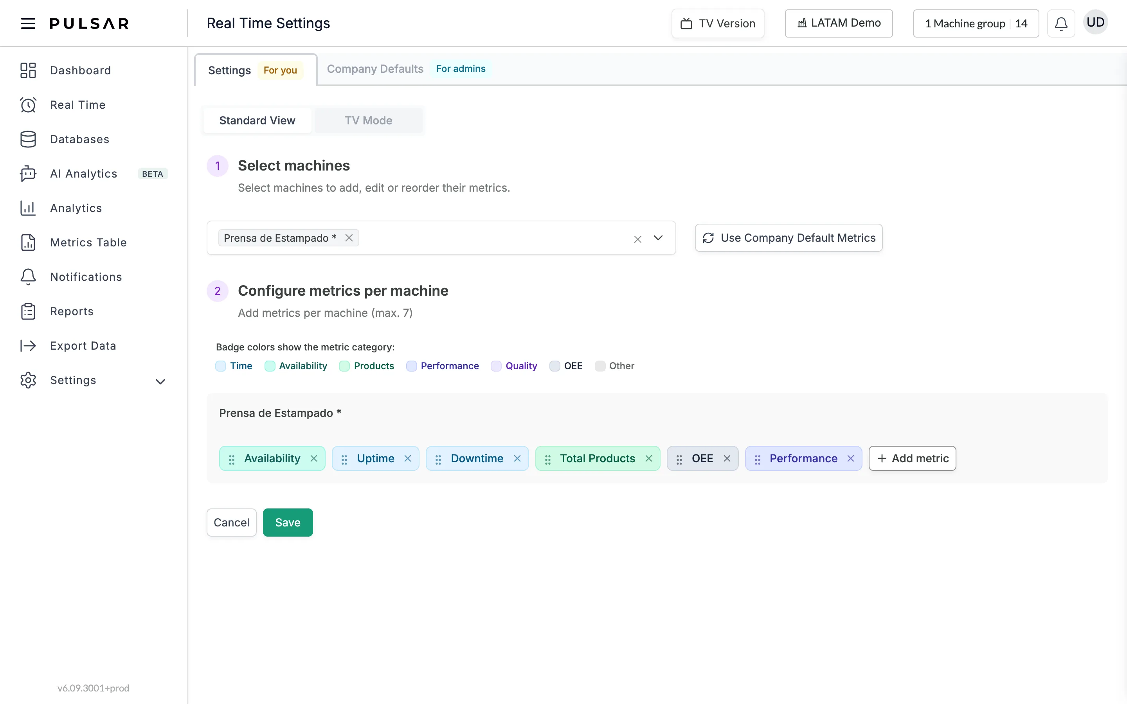Click the green Save button
Viewport: 1127px width, 704px height.
288,523
